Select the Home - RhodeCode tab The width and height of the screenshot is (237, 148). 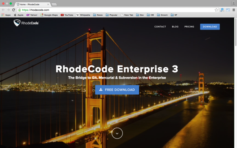32,4
